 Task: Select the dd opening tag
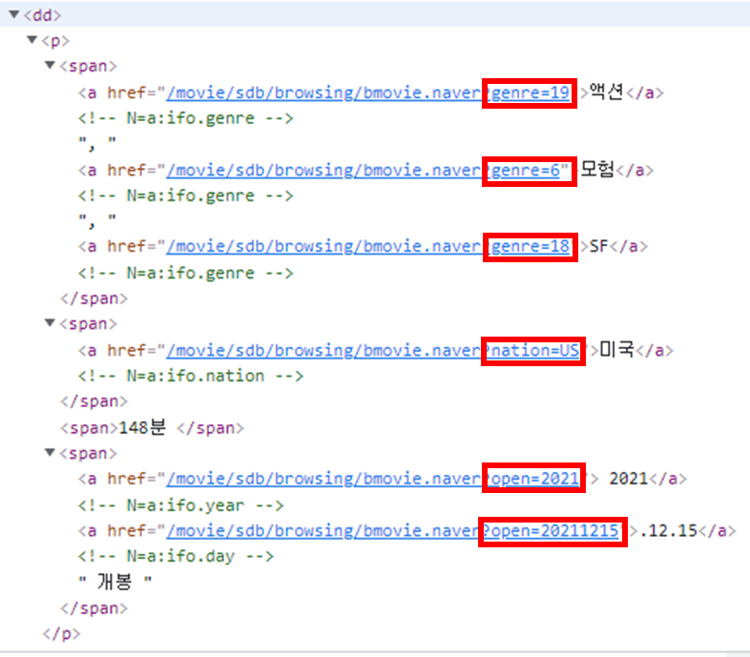42,15
